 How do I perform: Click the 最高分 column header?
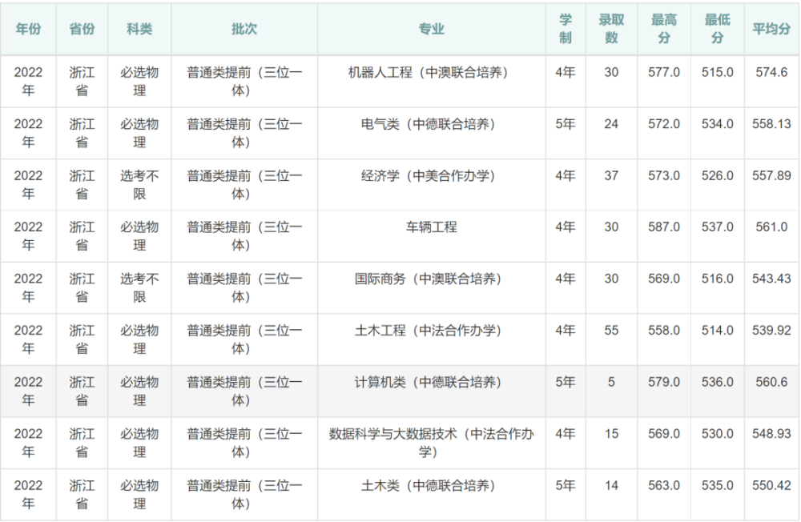[x=663, y=29]
